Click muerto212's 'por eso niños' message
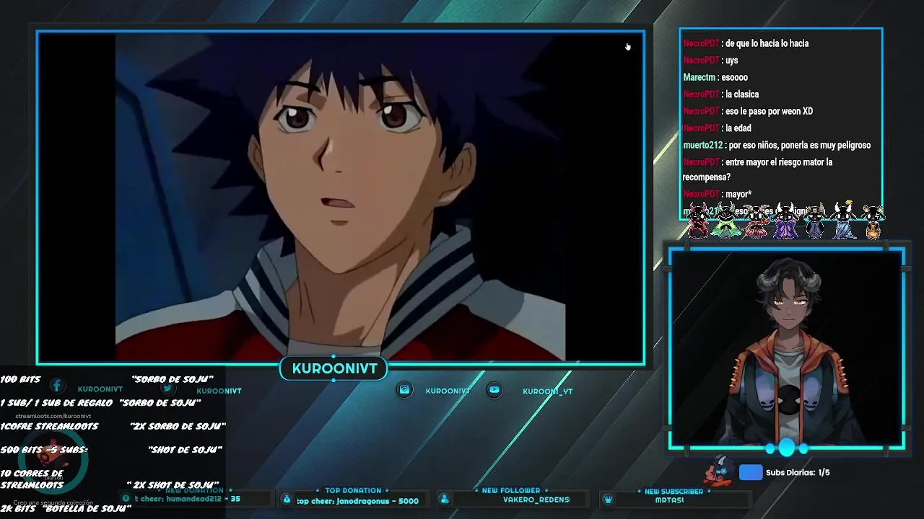The width and height of the screenshot is (924, 519). (777, 145)
